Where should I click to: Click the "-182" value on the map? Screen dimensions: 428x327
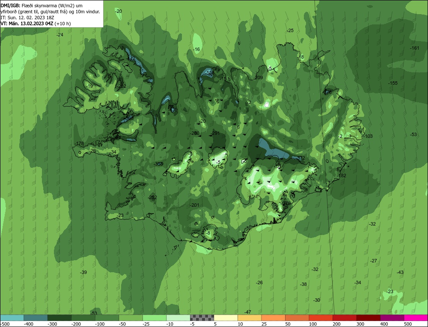point(342,175)
